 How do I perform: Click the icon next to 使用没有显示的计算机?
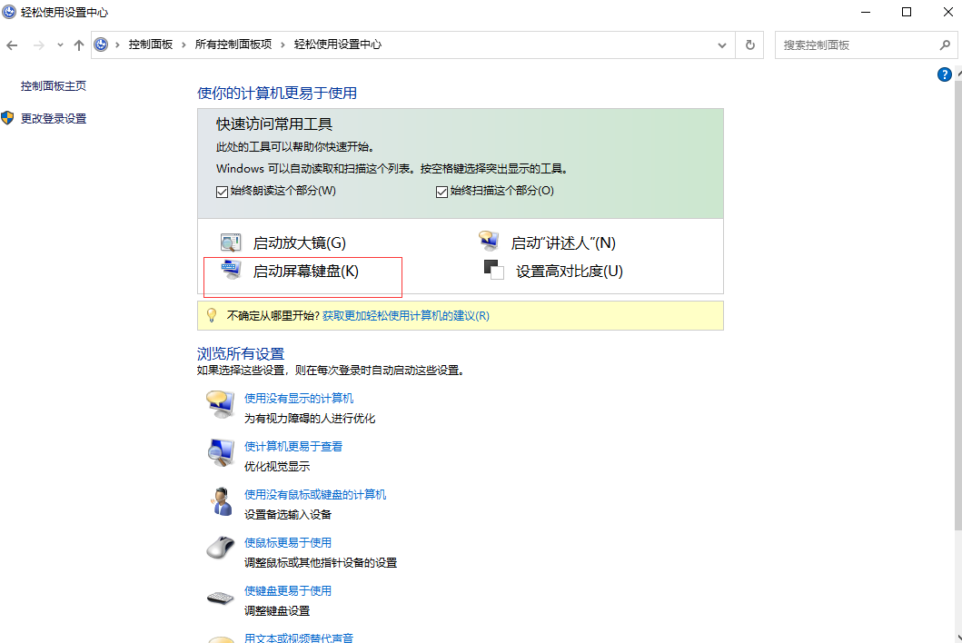(x=221, y=404)
